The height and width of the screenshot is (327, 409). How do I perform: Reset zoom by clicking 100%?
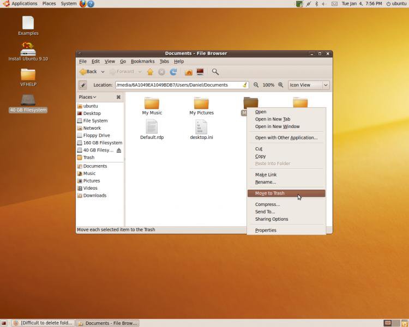point(268,85)
